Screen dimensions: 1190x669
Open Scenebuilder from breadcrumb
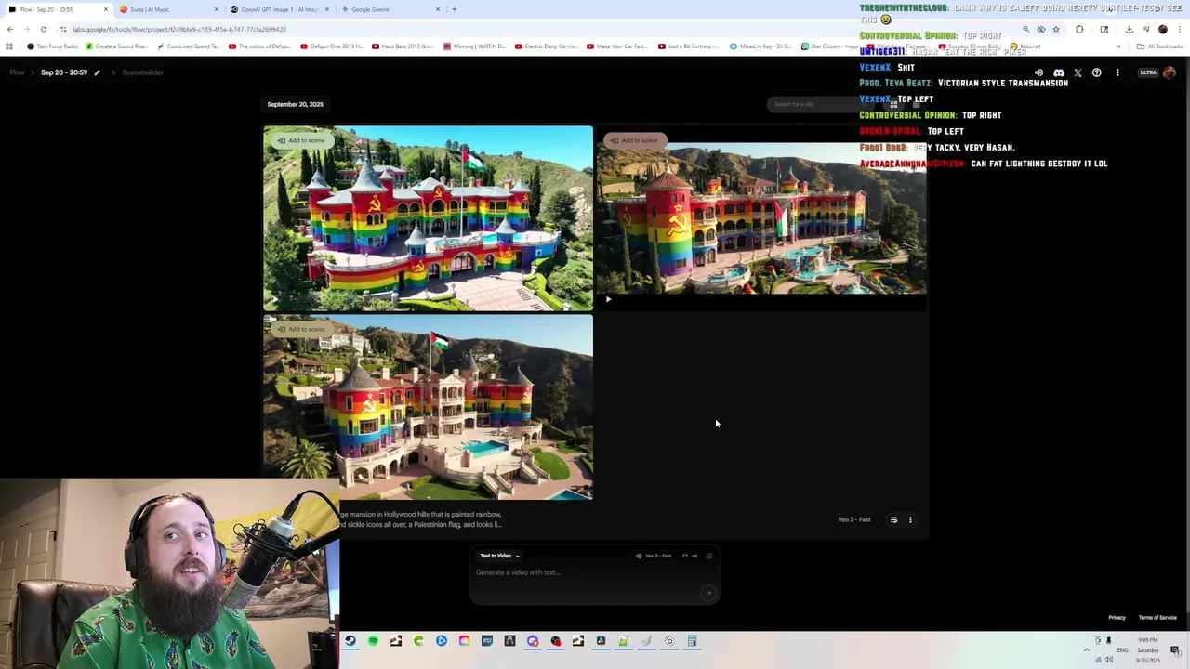[142, 72]
